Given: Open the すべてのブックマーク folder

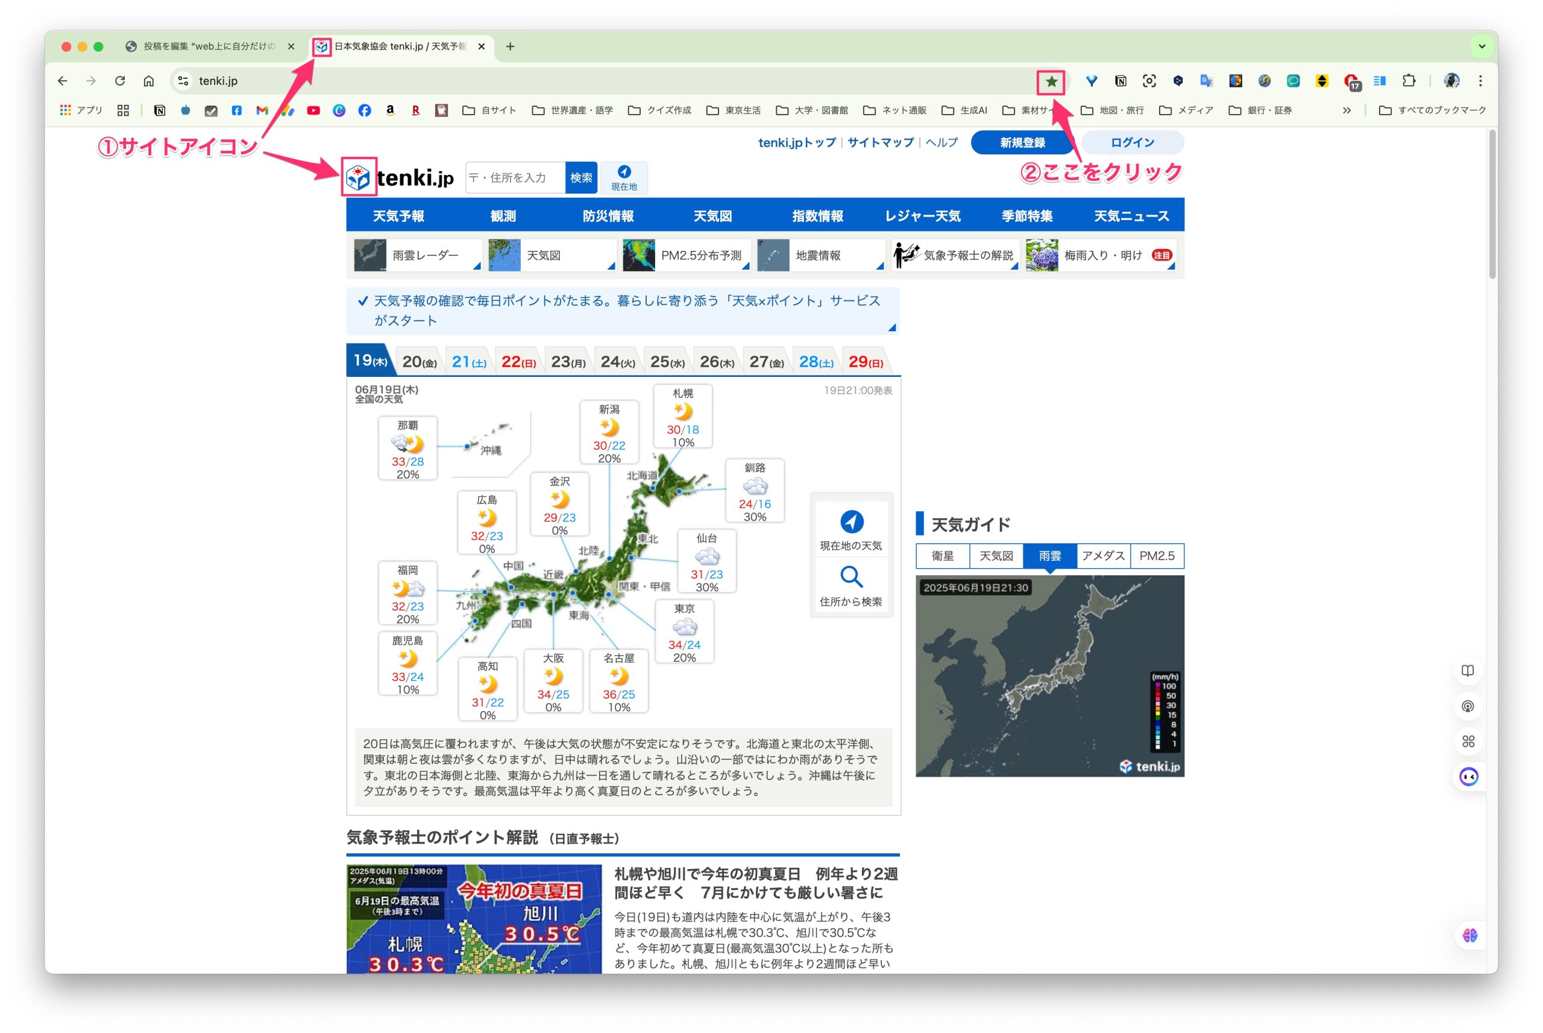Looking at the screenshot, I should point(1433,111).
